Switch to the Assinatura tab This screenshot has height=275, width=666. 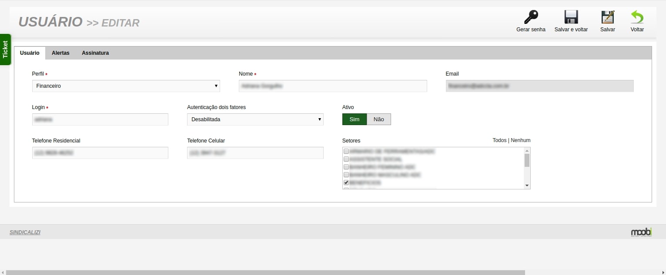[x=95, y=53]
